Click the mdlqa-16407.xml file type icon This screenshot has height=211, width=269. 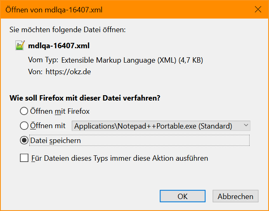(x=20, y=45)
